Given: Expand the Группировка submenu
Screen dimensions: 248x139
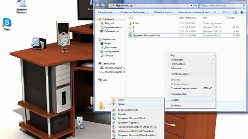Looking at the screenshot, I should (x=190, y=64).
